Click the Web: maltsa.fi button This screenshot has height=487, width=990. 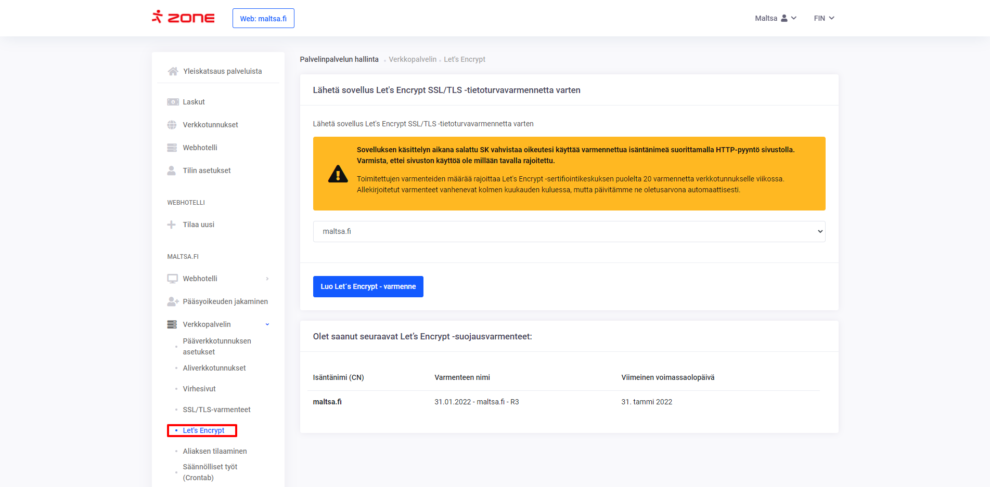[x=263, y=18]
